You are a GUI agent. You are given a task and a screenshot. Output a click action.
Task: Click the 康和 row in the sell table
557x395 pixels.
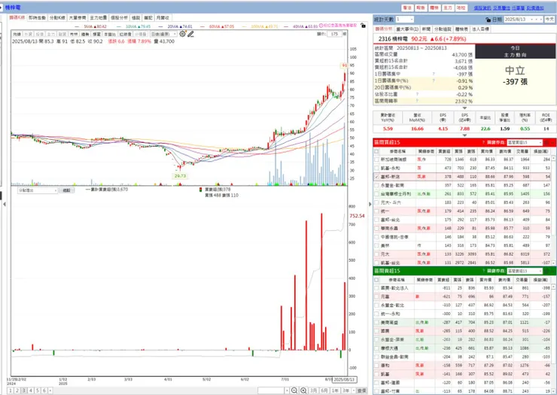462,366
